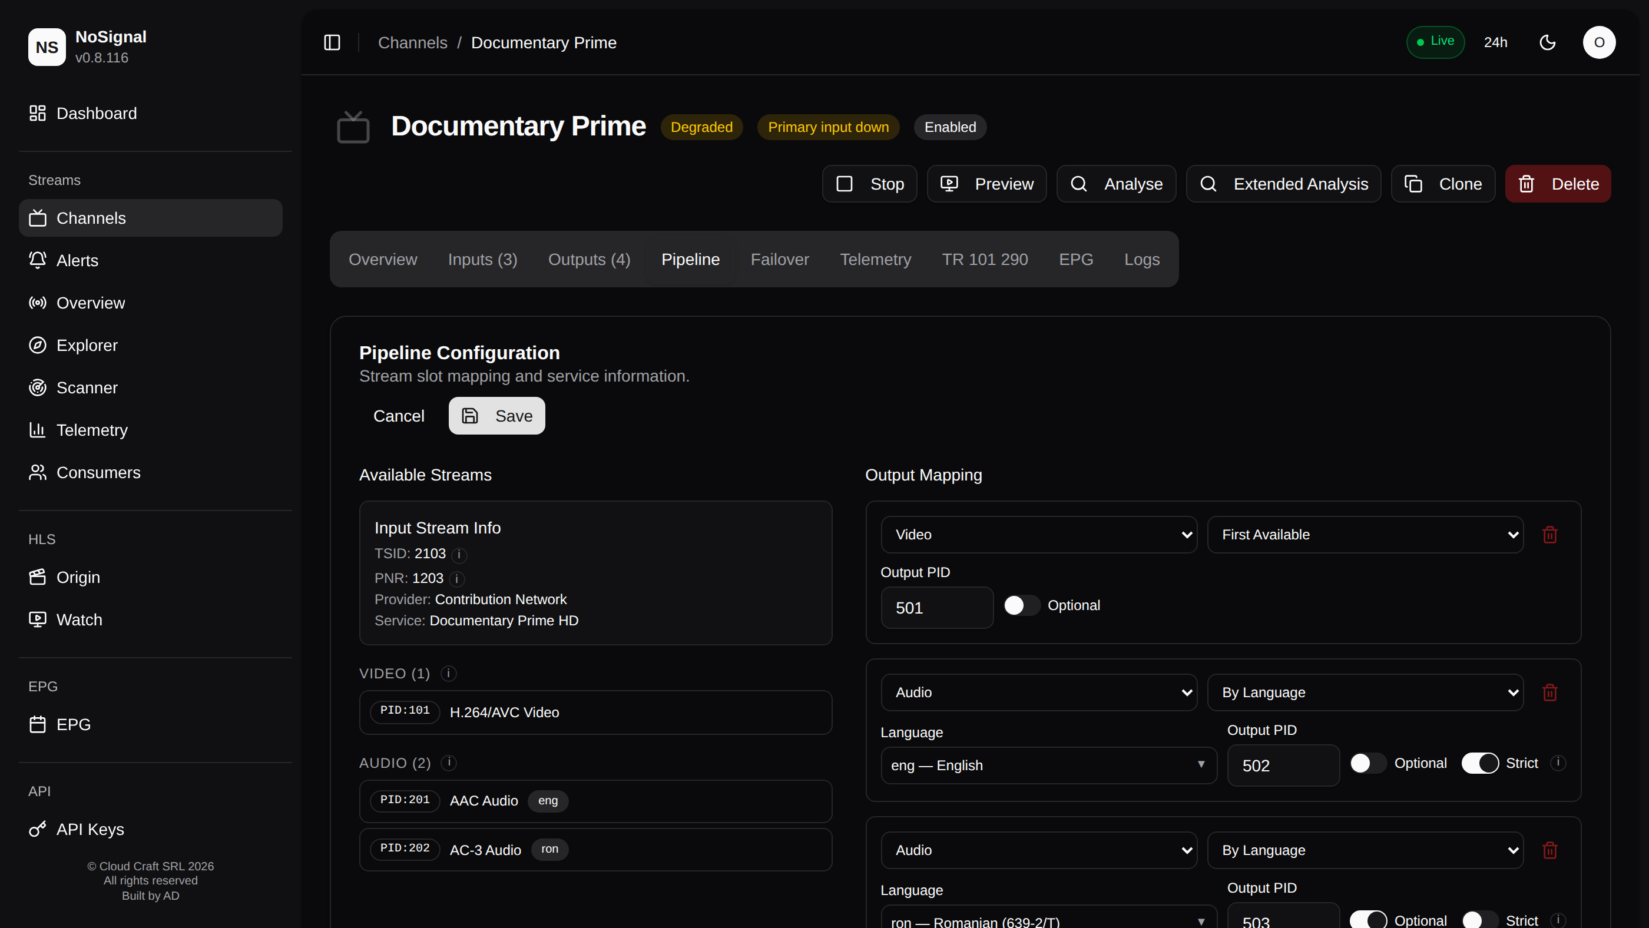This screenshot has width=1649, height=928.
Task: Cancel pipeline configuration changes
Action: point(398,416)
